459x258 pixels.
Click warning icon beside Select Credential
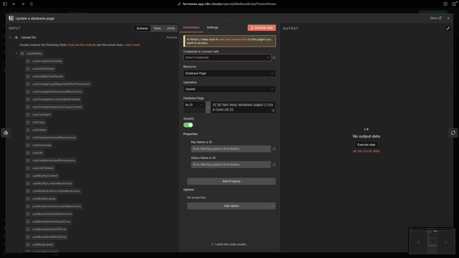[274, 57]
